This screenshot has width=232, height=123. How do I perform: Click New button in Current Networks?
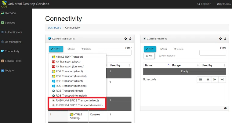click(x=150, y=49)
